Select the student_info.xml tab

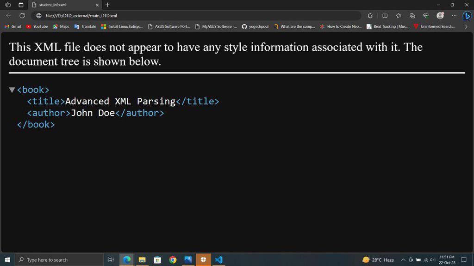tap(65, 5)
